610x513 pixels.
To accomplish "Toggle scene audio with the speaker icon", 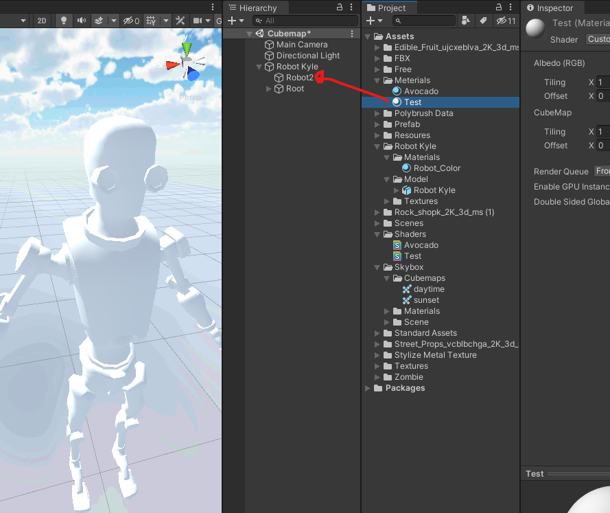I will click(81, 21).
